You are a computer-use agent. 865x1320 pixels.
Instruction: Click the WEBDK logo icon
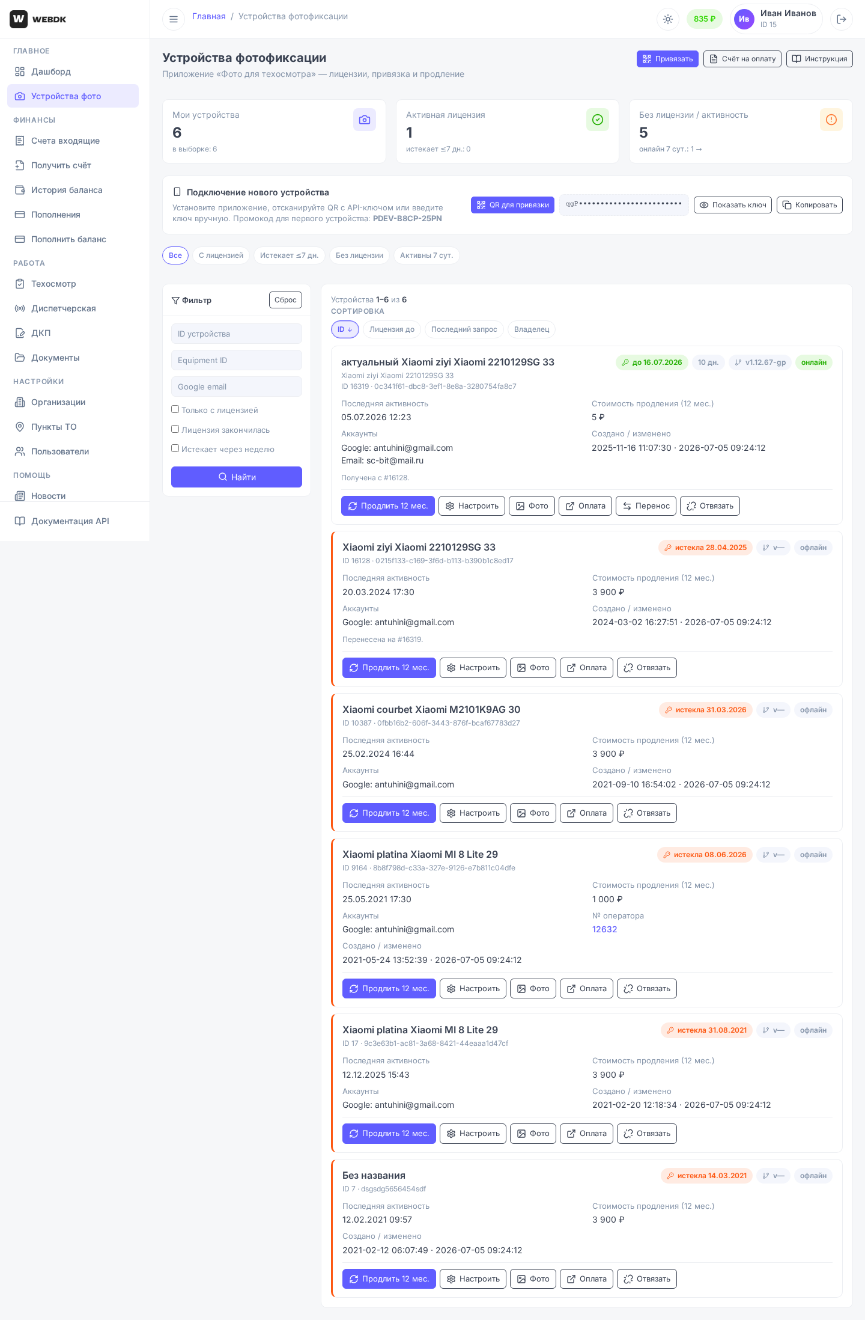point(19,19)
